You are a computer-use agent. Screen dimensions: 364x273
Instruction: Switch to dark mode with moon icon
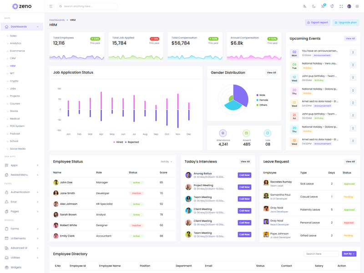[x=313, y=6]
